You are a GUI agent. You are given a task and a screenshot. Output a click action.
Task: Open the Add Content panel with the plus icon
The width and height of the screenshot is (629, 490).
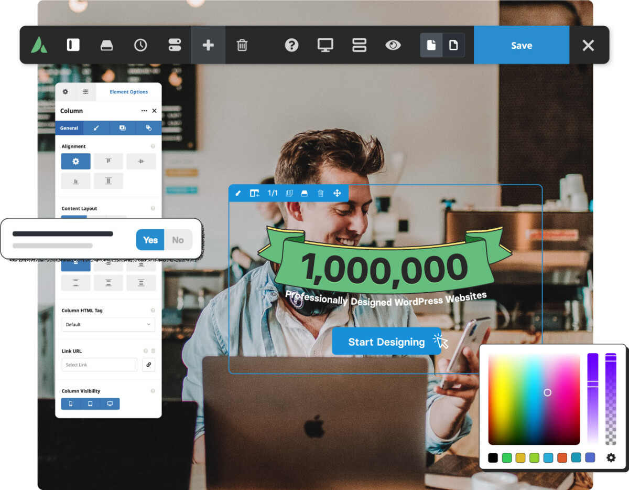pyautogui.click(x=208, y=45)
